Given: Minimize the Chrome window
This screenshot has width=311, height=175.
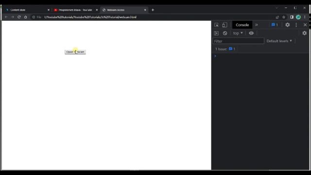Looking at the screenshot, I should click(286, 8).
